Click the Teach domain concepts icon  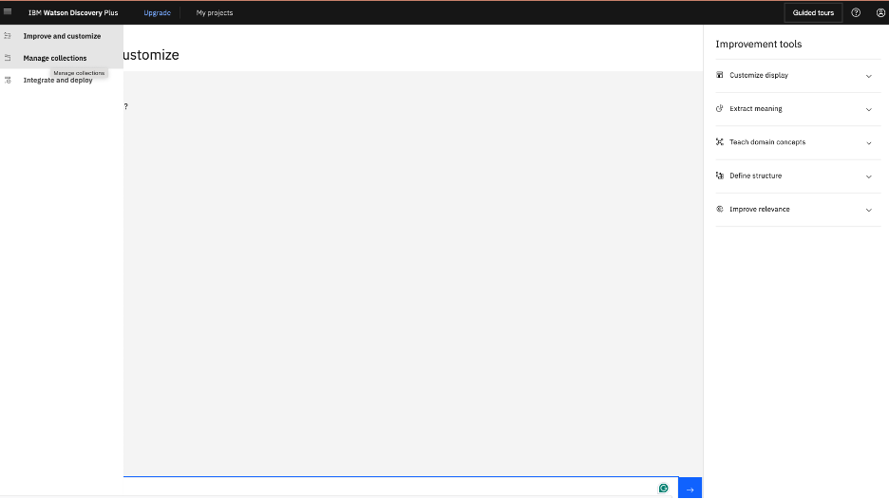(x=720, y=142)
